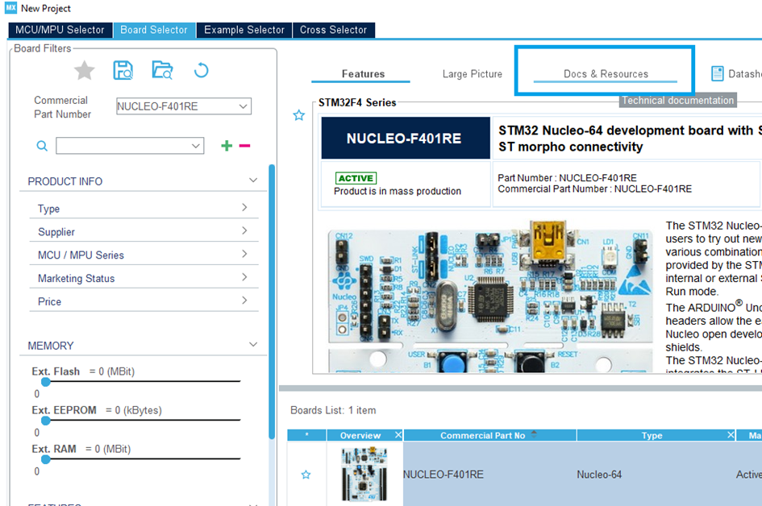Screen dimensions: 762x506
Task: Switch to the Example Selector tab
Action: (x=243, y=30)
